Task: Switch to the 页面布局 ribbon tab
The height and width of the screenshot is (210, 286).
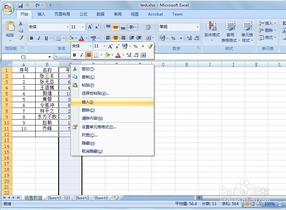Action: coord(62,14)
